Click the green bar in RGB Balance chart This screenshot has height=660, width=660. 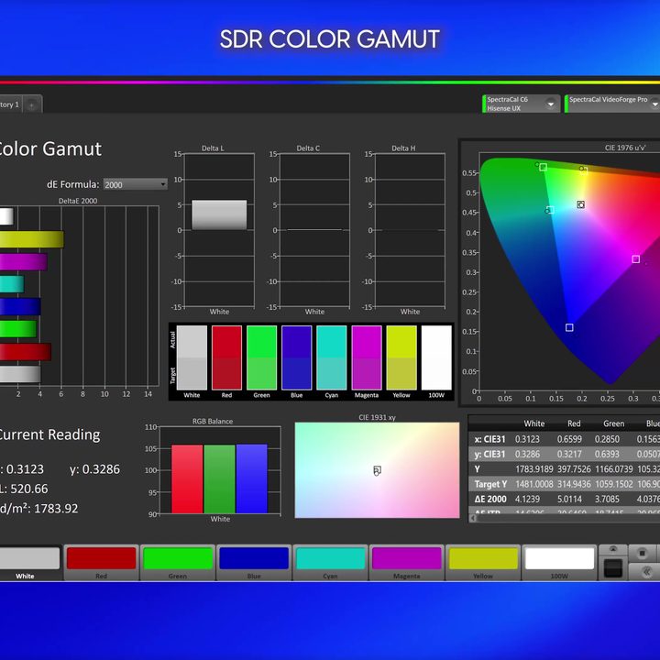[x=219, y=479]
